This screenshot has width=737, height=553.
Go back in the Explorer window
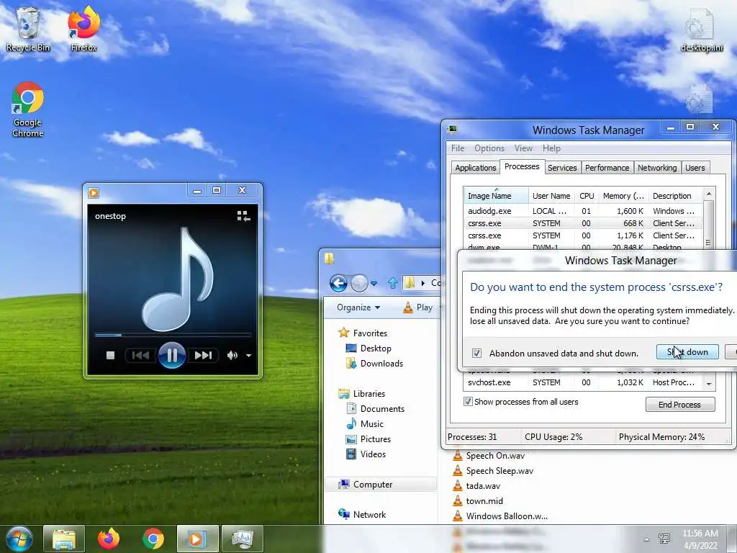[x=338, y=283]
